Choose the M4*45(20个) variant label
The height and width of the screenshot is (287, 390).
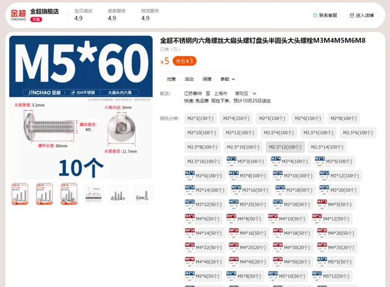253,262
